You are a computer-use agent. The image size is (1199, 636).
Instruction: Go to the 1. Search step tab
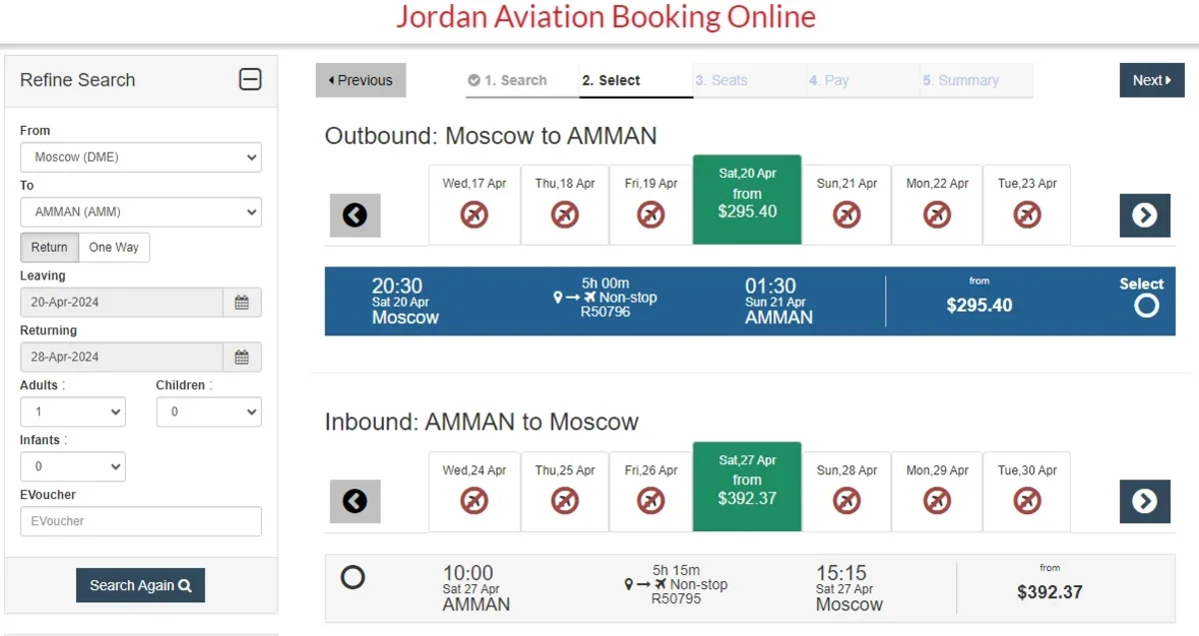pyautogui.click(x=508, y=81)
